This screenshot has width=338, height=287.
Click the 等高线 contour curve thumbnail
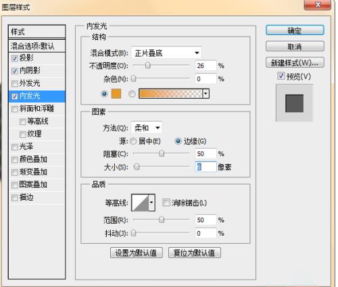140,203
